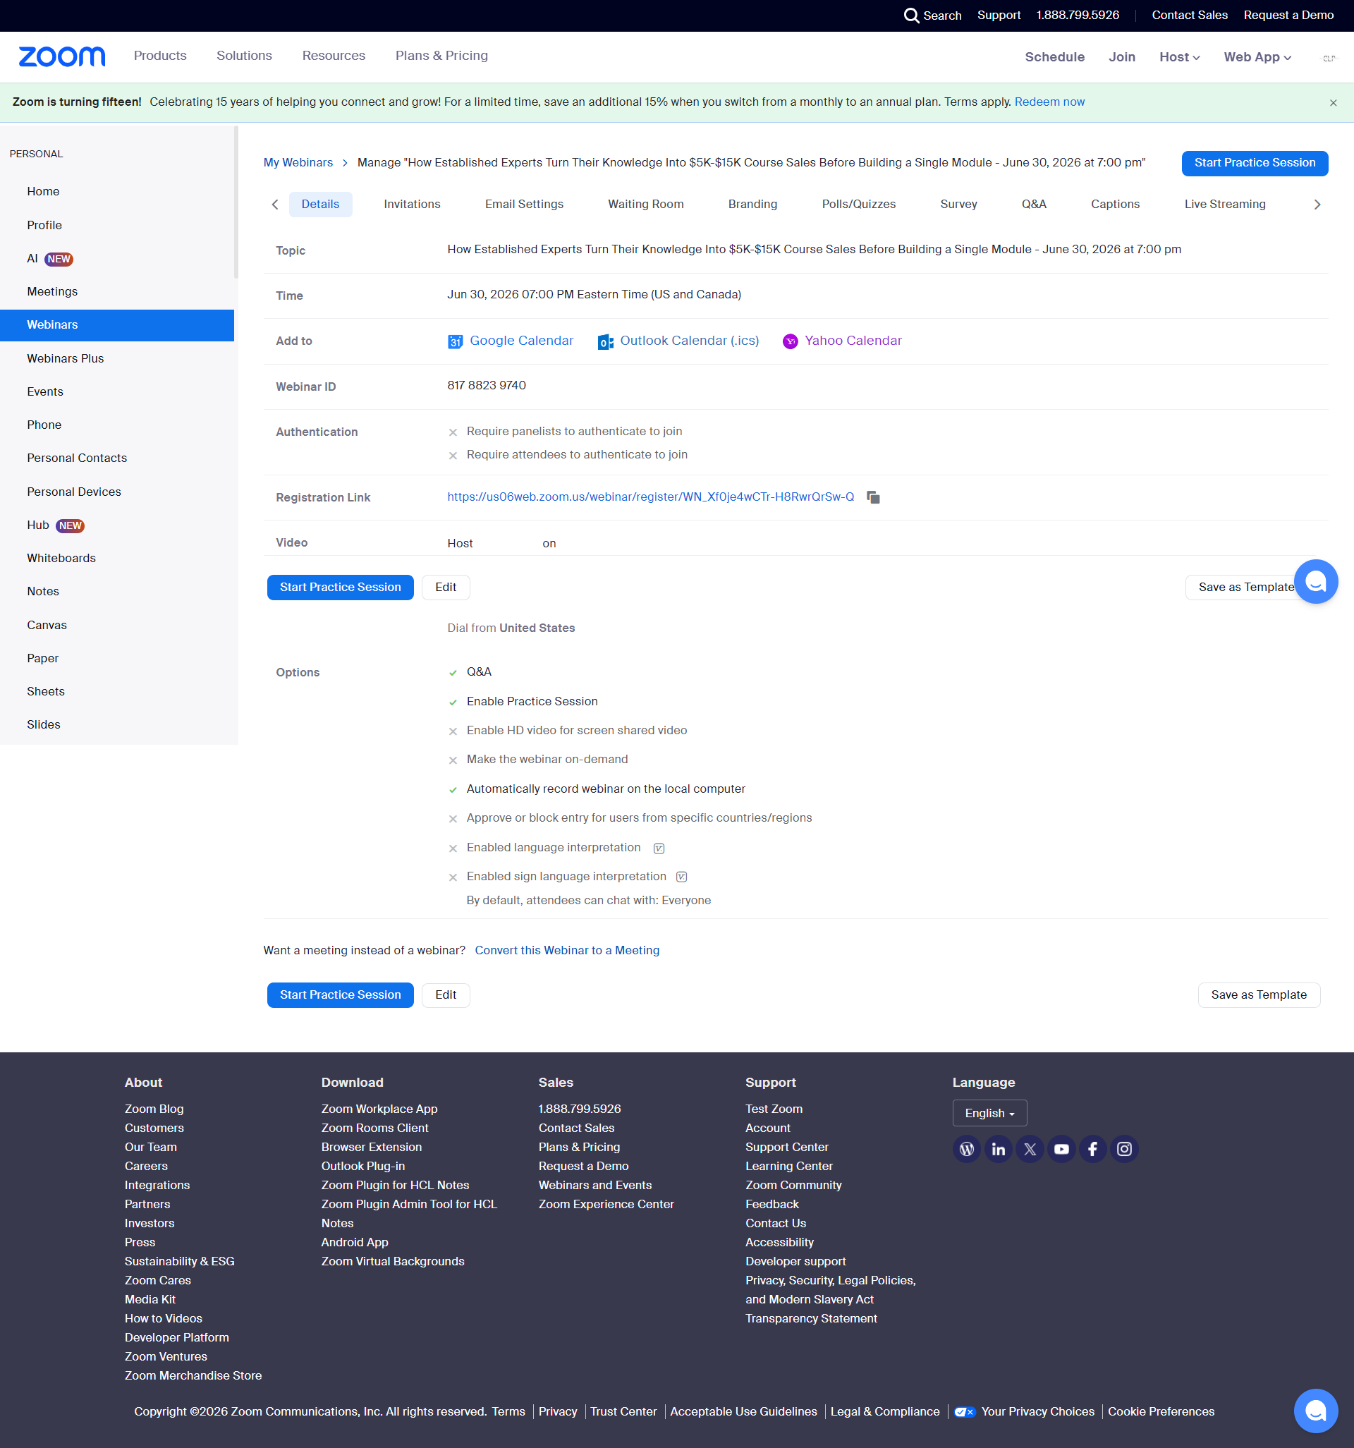Click Join in the header

[x=1122, y=57]
